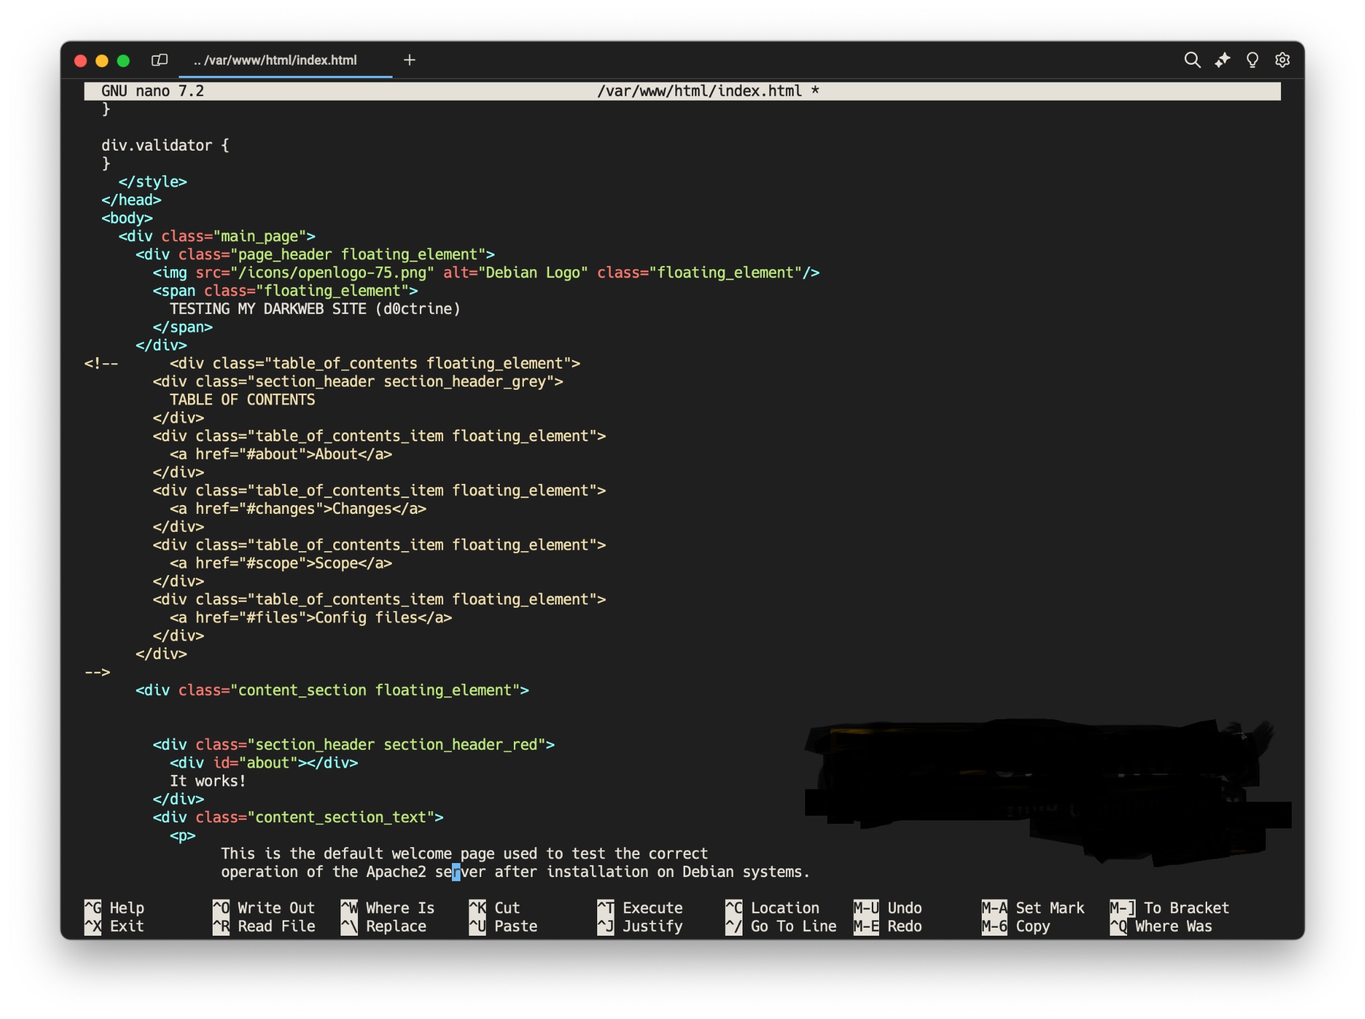
Task: Click the yellow minimize window button
Action: point(102,61)
